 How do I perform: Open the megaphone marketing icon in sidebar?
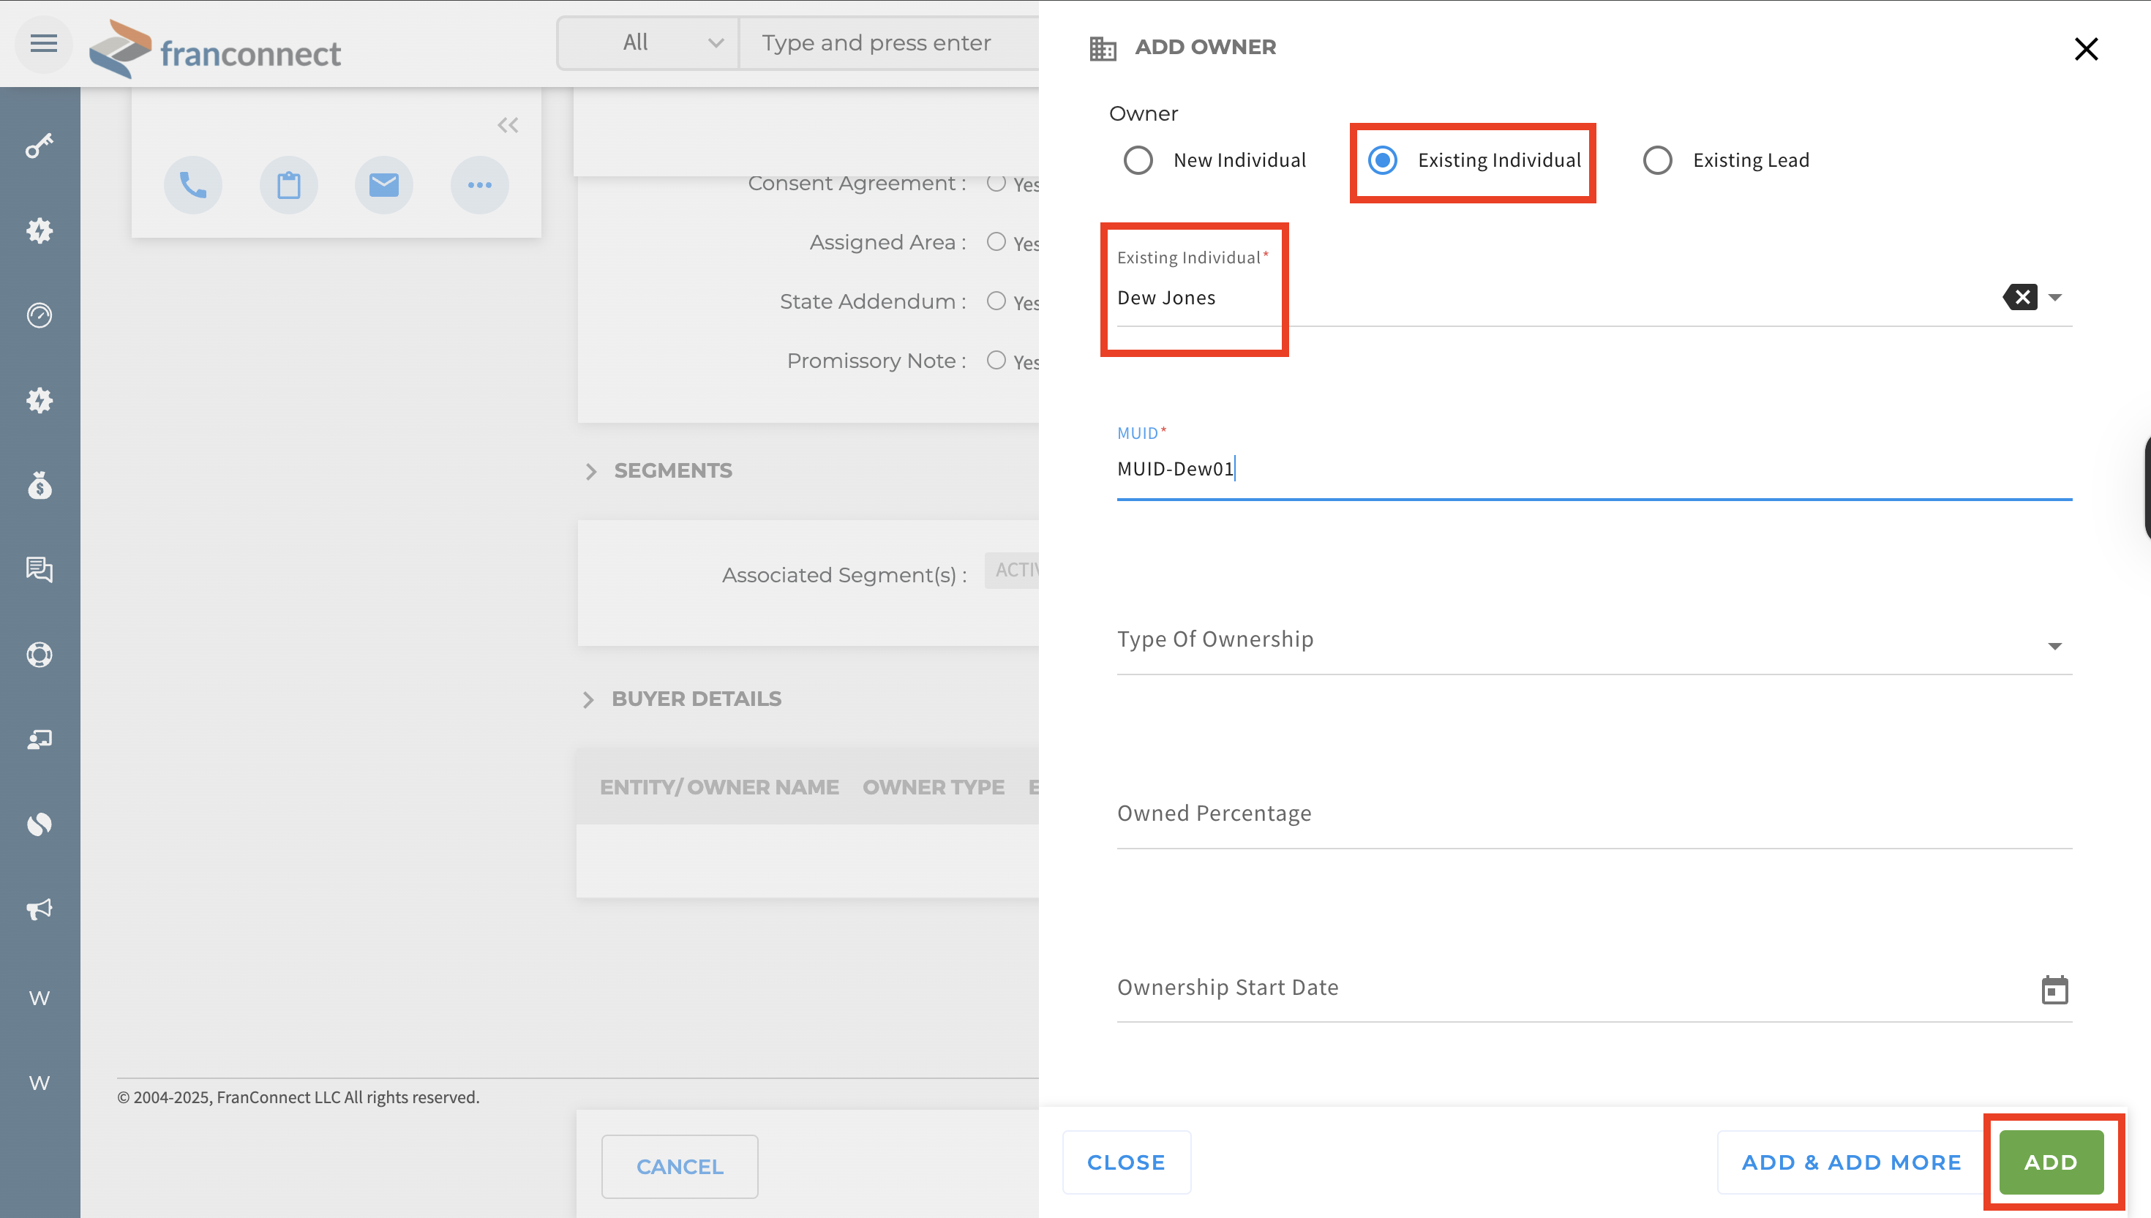40,909
